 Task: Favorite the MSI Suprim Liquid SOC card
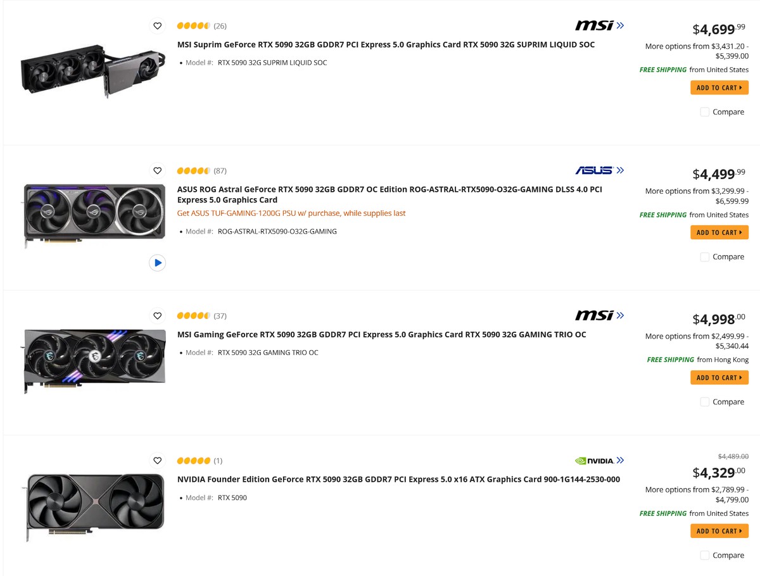[x=158, y=26]
